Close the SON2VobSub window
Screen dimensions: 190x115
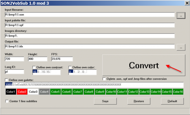187,3
